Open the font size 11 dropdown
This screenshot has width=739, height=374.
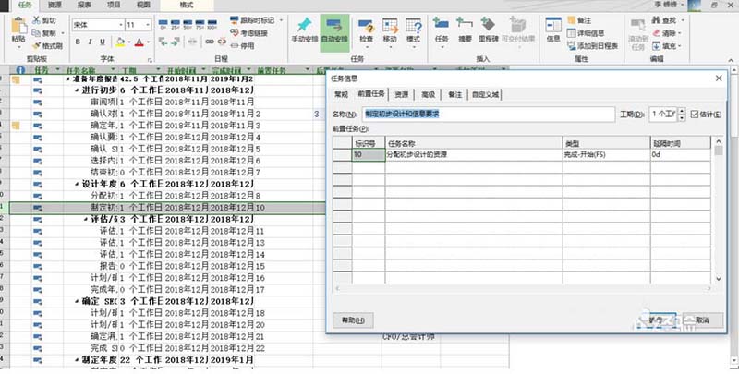tap(148, 25)
